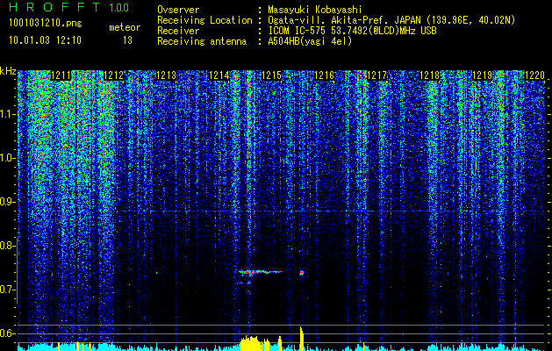552x351 pixels.
Task: Click the meteor label
Action: [125, 27]
